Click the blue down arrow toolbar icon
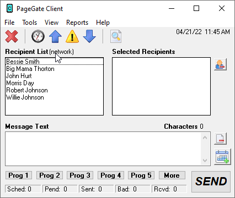The height and width of the screenshot is (198, 235). [89, 36]
